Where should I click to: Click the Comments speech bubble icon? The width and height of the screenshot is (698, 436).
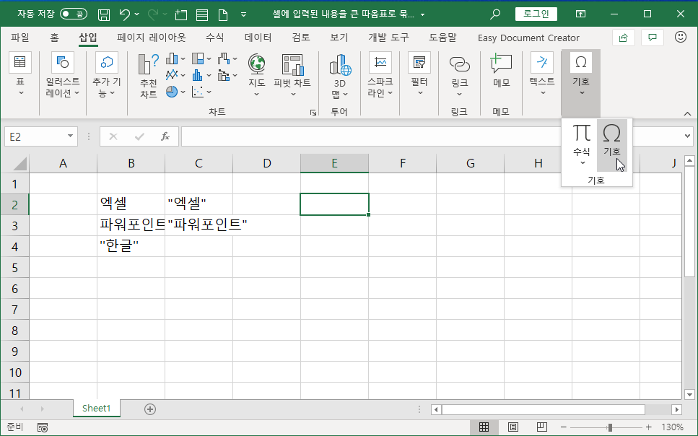coord(652,38)
